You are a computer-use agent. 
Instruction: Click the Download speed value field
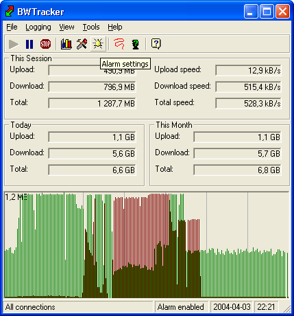pos(248,87)
